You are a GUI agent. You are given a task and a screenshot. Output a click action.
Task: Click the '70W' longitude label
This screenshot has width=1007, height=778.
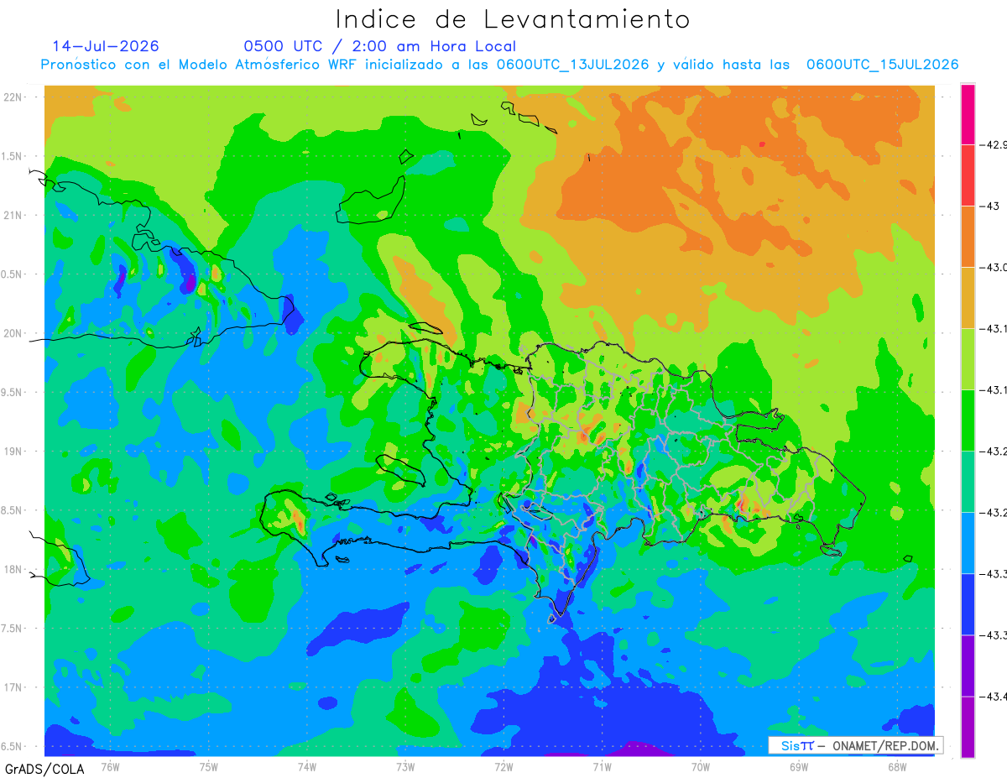(x=701, y=766)
